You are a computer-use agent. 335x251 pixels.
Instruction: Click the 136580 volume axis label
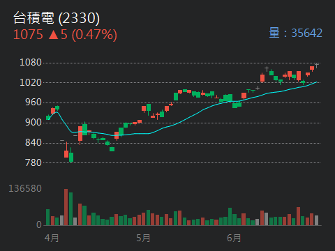click(x=25, y=188)
